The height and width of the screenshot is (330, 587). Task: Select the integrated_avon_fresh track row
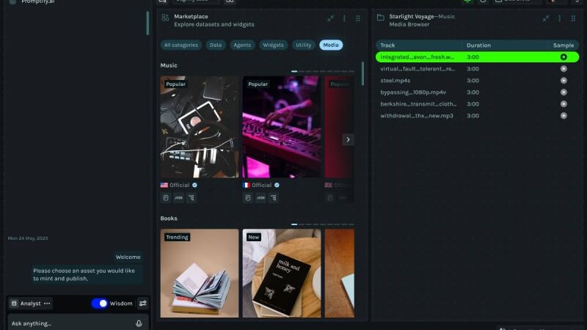478,57
